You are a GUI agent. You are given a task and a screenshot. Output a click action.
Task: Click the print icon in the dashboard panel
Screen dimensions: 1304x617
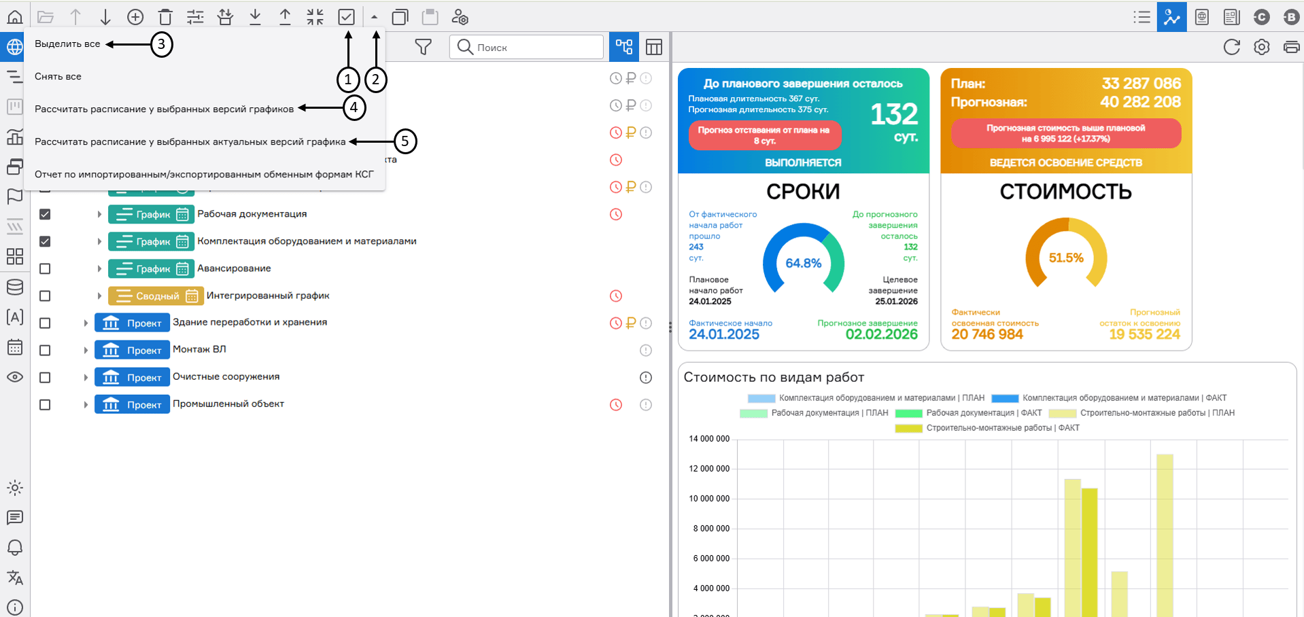pyautogui.click(x=1290, y=47)
